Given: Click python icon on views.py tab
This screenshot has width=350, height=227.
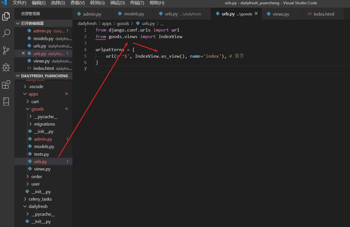Looking at the screenshot, I should coord(268,14).
